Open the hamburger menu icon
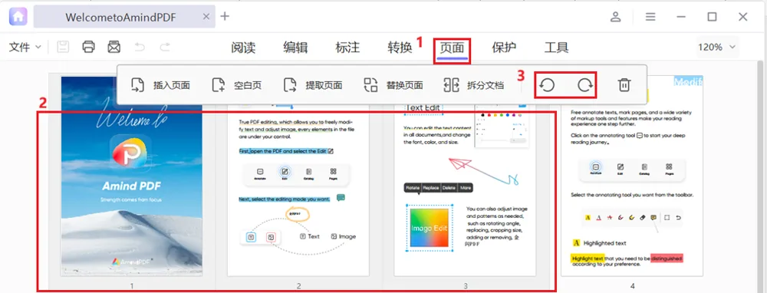Screen dimensions: 767x293 650,17
